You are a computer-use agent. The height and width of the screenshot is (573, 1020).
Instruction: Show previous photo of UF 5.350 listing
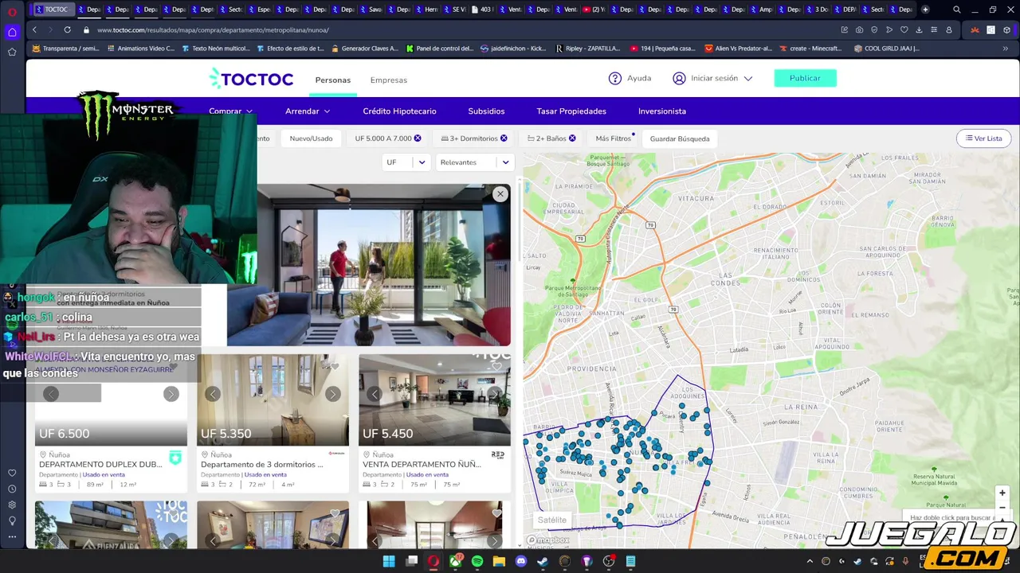point(213,394)
